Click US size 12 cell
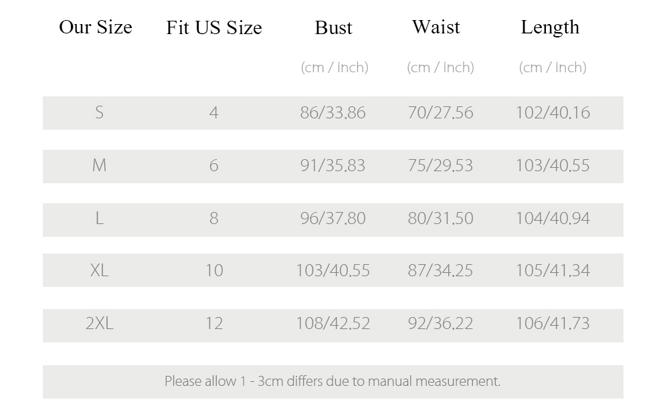669x414 pixels. point(214,323)
